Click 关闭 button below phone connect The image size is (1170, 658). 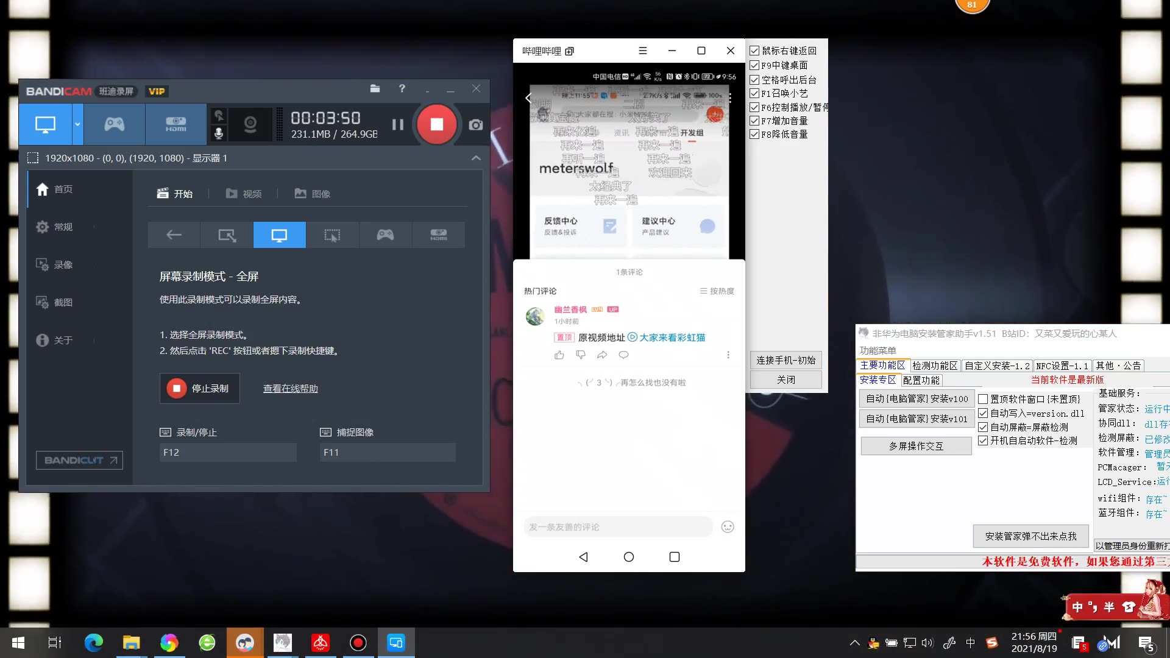[x=786, y=380]
